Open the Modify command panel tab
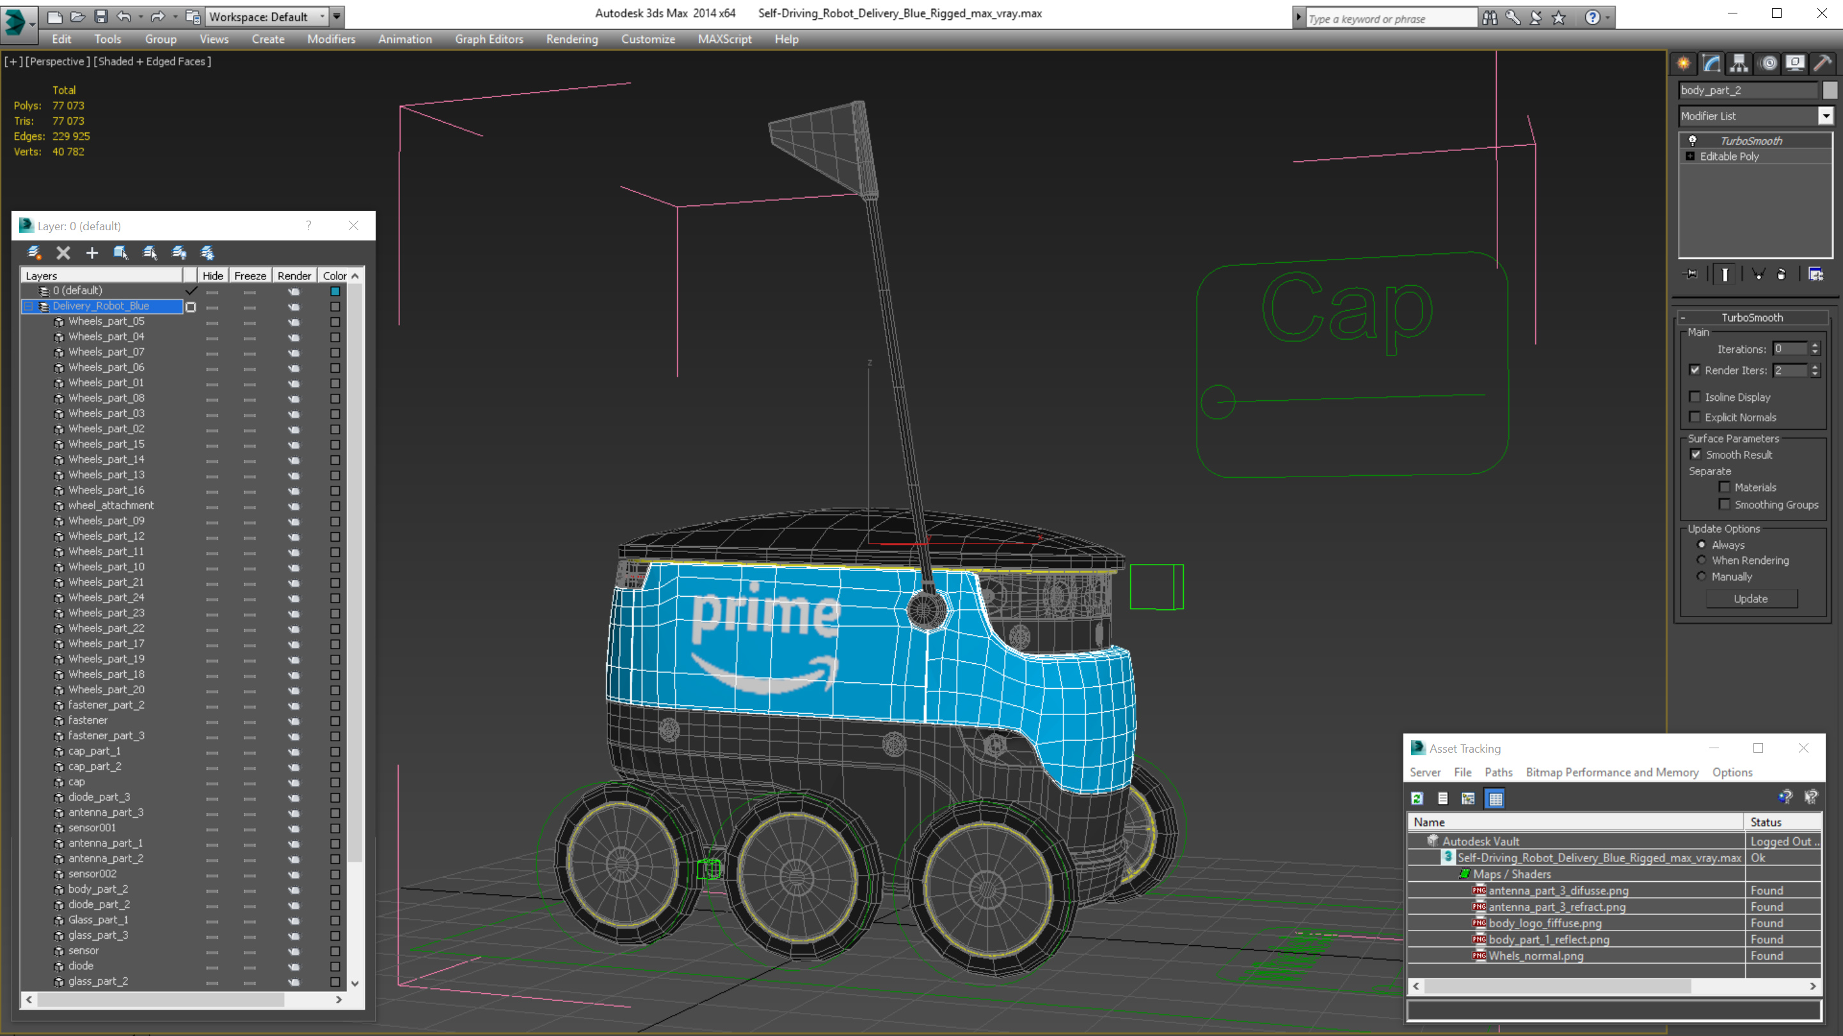The height and width of the screenshot is (1036, 1843). 1711,64
